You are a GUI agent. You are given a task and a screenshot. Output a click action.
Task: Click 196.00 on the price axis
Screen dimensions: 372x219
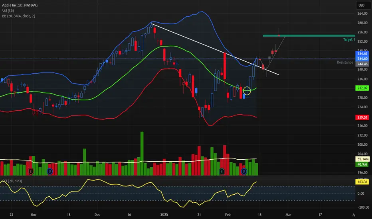coord(362,172)
